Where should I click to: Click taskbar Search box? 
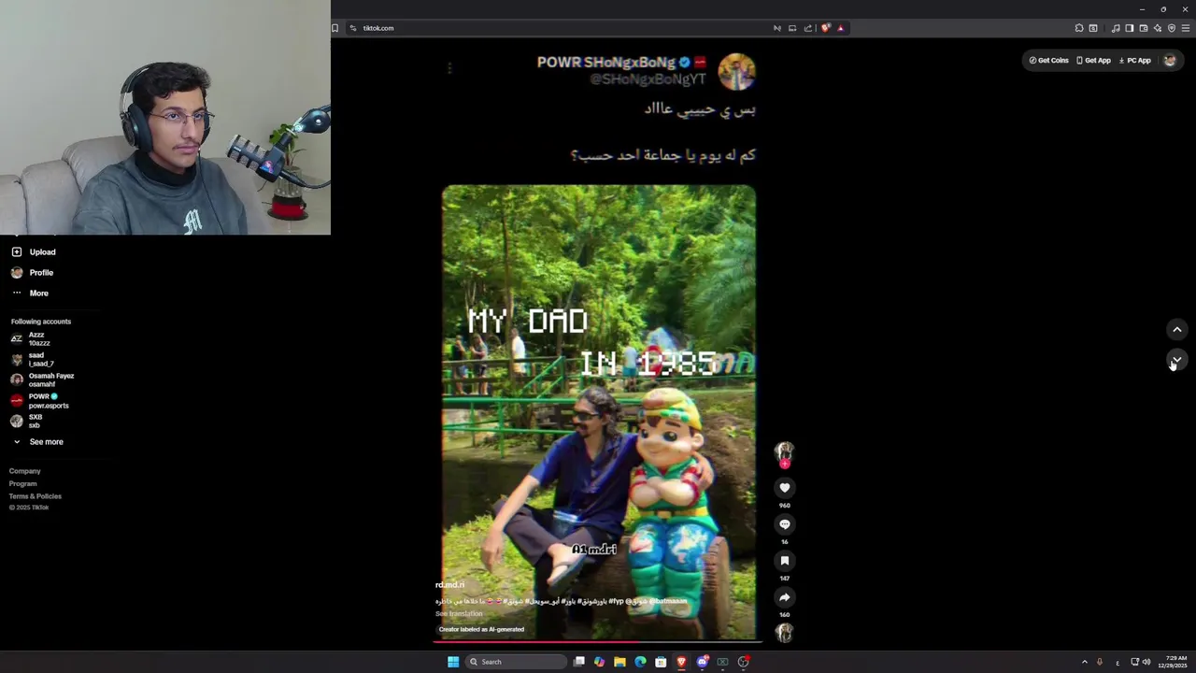516,662
